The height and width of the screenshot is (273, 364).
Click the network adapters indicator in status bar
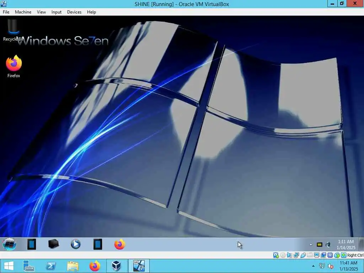pyautogui.click(x=296, y=255)
